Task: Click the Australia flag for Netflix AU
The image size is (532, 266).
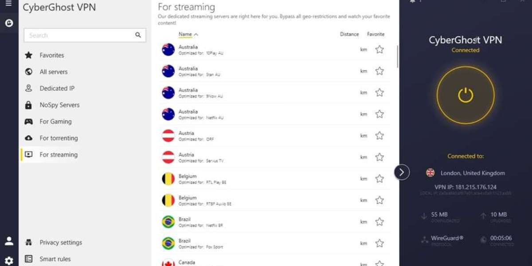Action: (x=168, y=114)
